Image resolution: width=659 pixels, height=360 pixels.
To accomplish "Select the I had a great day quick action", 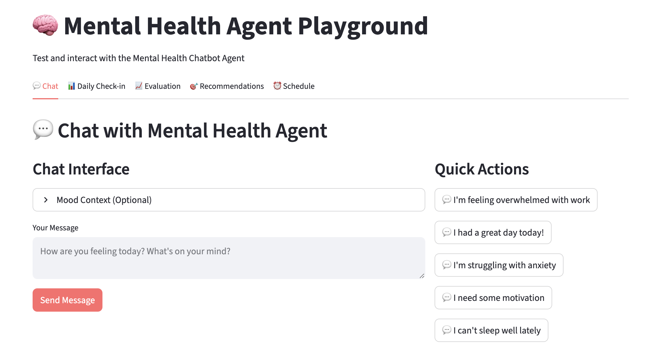I will tap(493, 232).
